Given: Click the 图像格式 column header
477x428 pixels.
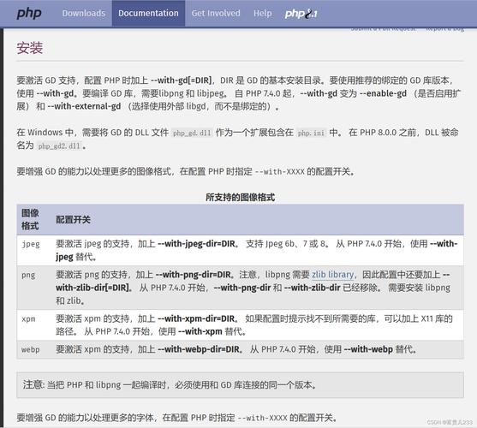Looking at the screenshot, I should pyautogui.click(x=30, y=219).
